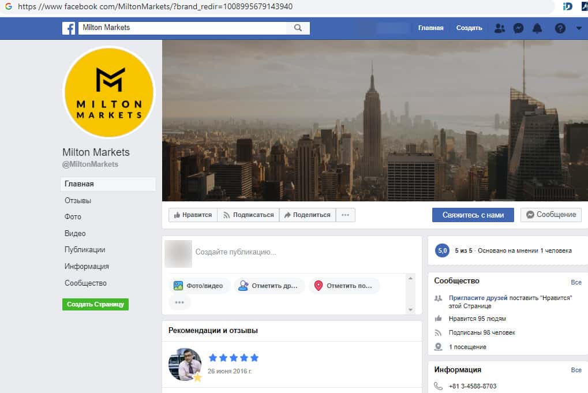588x393 pixels.
Task: Add Фото/видео to the post
Action: (199, 286)
